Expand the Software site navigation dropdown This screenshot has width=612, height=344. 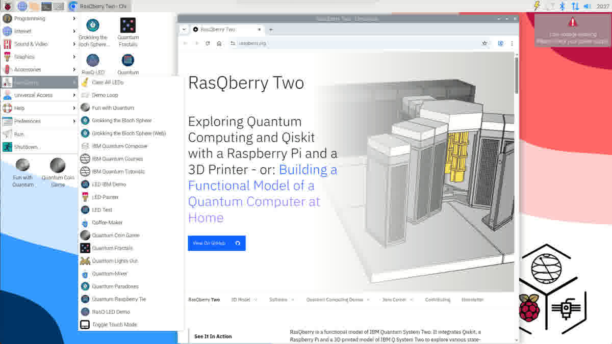pyautogui.click(x=282, y=300)
